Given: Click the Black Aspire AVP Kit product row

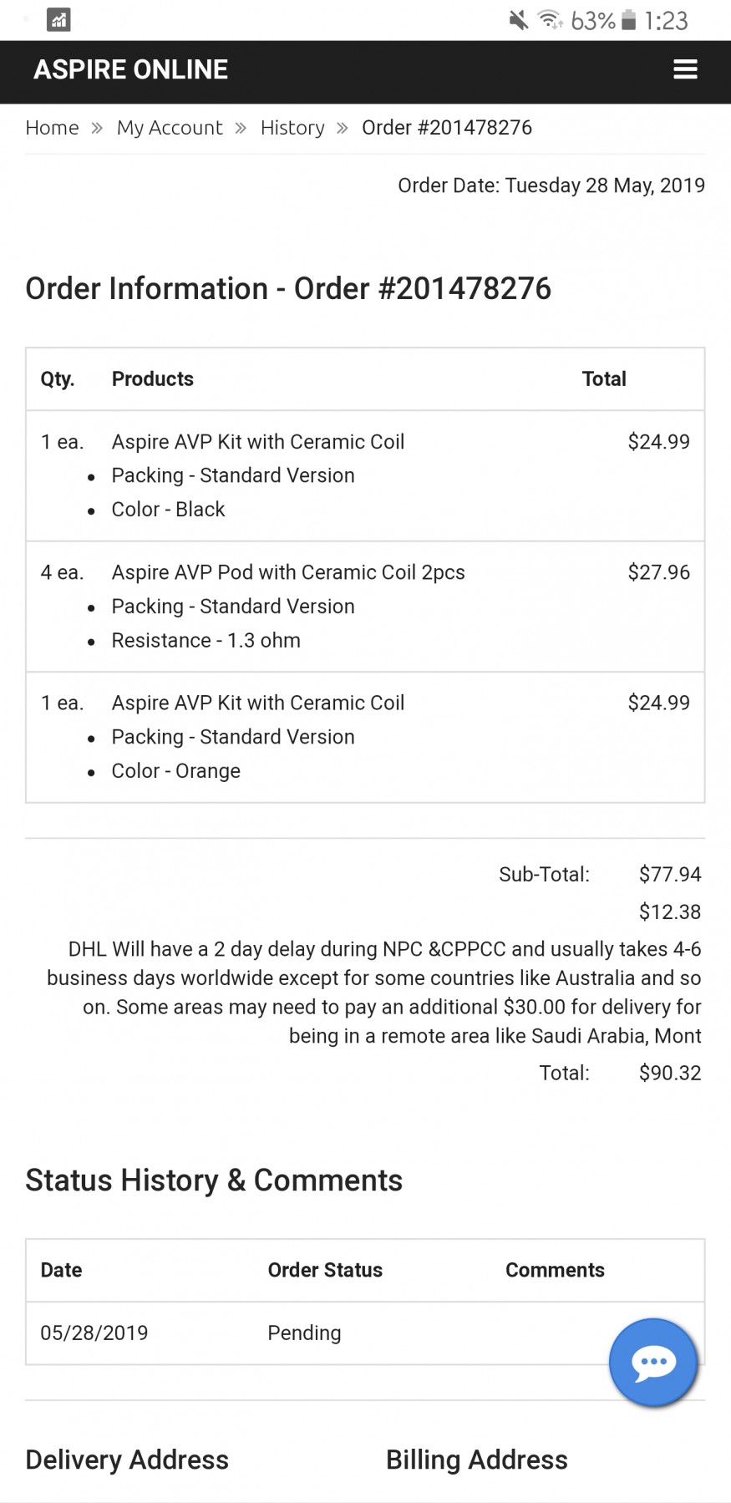Looking at the screenshot, I should (x=365, y=475).
